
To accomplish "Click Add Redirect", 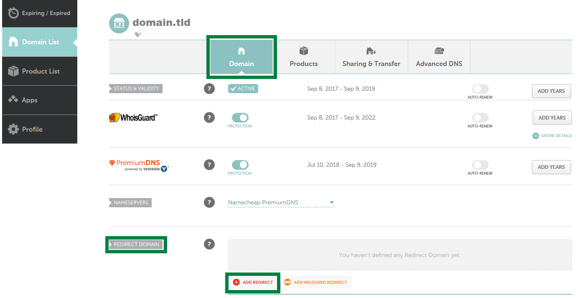I will pyautogui.click(x=252, y=282).
